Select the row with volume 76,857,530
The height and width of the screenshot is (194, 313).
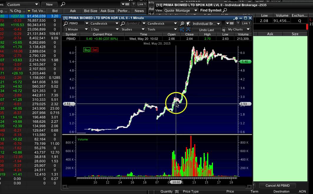tap(31, 21)
